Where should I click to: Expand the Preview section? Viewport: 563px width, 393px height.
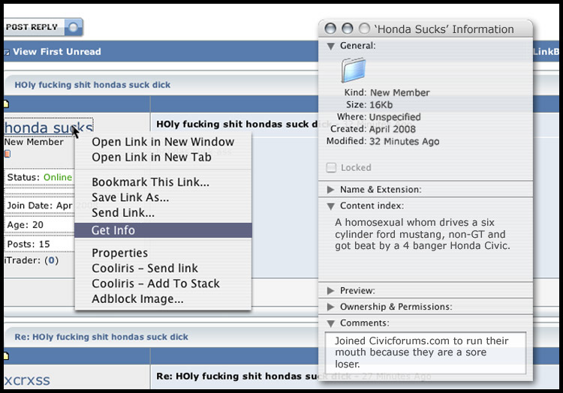331,291
